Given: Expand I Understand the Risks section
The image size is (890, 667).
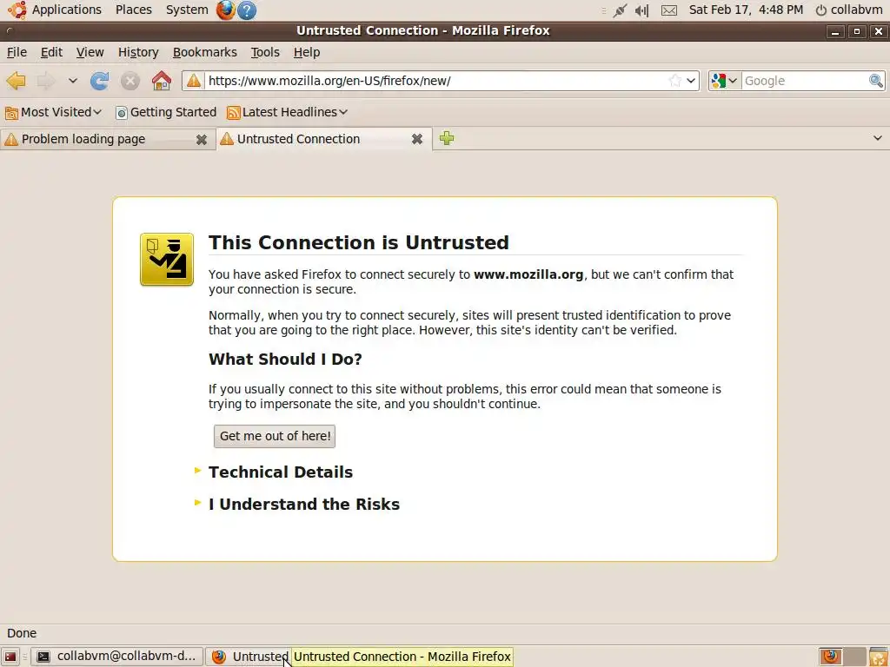Looking at the screenshot, I should (303, 505).
